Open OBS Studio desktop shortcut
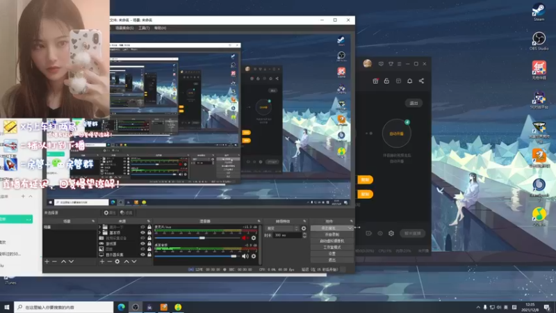This screenshot has width=556, height=313. (539, 41)
